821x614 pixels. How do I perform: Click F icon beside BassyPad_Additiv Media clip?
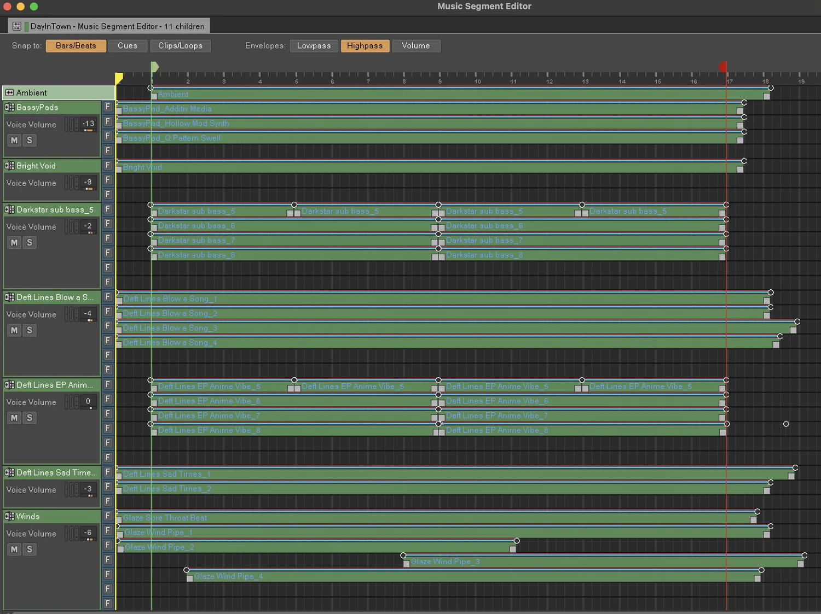coord(108,107)
